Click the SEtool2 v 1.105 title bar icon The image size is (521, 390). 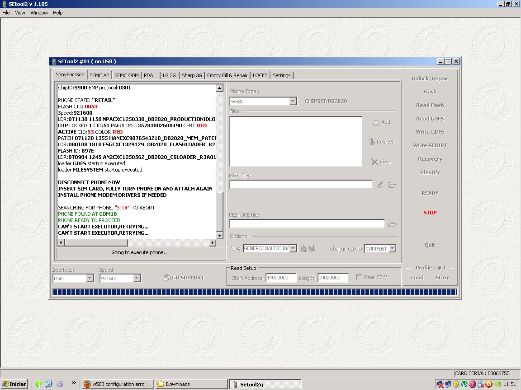click(x=5, y=4)
